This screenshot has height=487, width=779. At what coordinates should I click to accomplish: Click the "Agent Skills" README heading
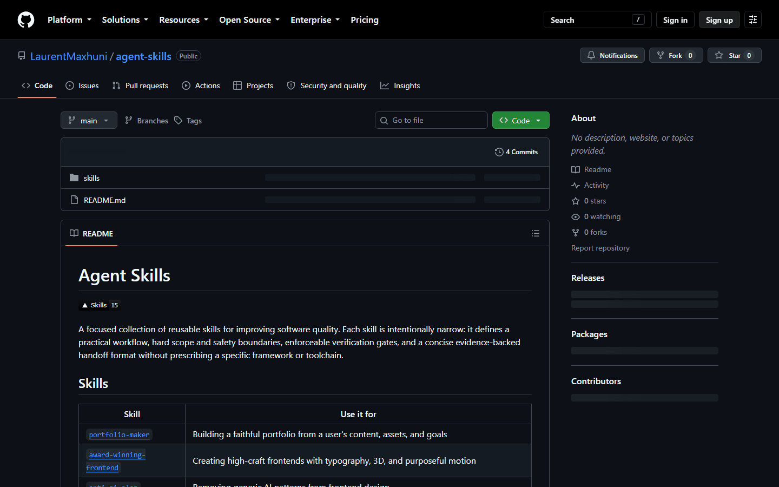click(x=124, y=275)
